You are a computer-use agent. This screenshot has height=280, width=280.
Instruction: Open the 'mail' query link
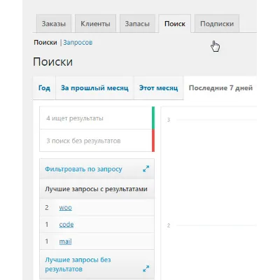click(65, 241)
